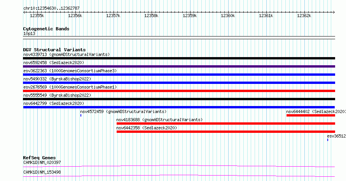Click the red nsv6442358 variant bar

(x=226, y=132)
